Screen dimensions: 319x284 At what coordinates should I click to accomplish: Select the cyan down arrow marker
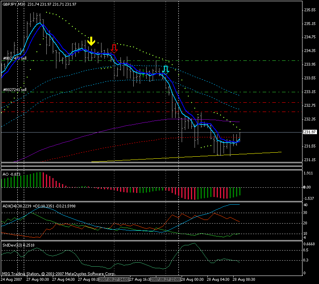click(x=166, y=70)
